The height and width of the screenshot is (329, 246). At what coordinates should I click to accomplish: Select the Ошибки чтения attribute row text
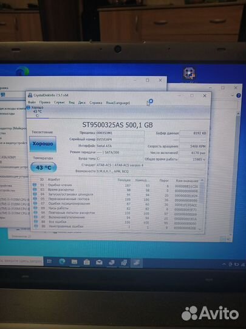click(x=60, y=185)
